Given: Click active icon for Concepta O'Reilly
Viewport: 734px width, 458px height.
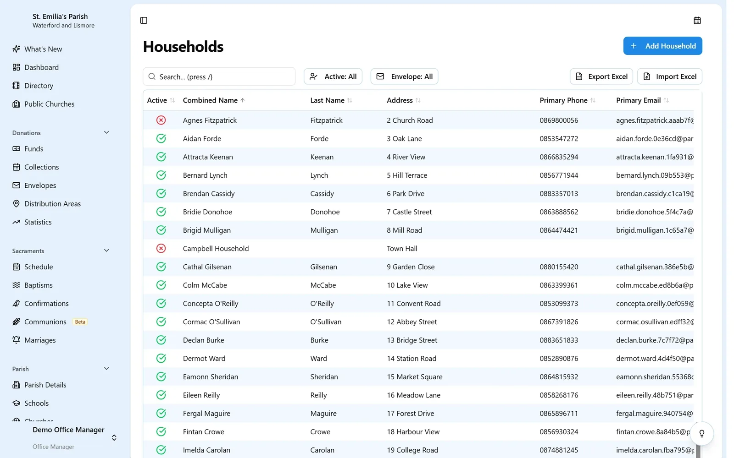Looking at the screenshot, I should [x=161, y=303].
